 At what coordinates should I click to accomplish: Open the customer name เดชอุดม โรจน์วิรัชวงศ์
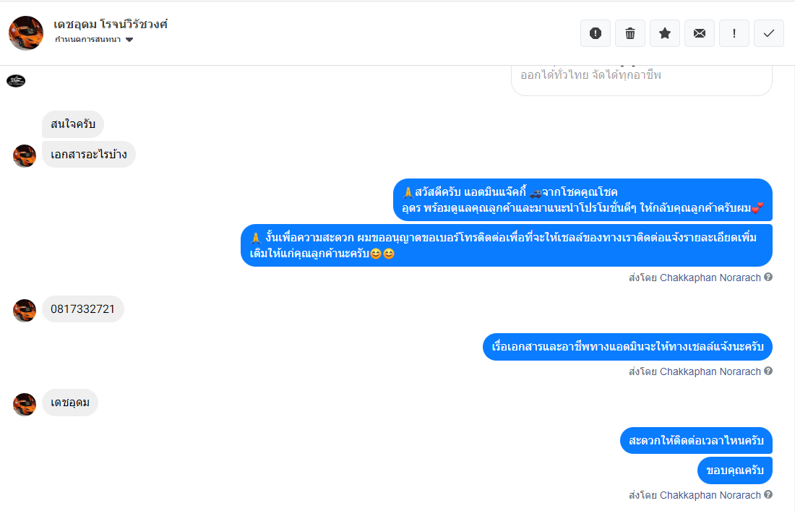click(111, 24)
